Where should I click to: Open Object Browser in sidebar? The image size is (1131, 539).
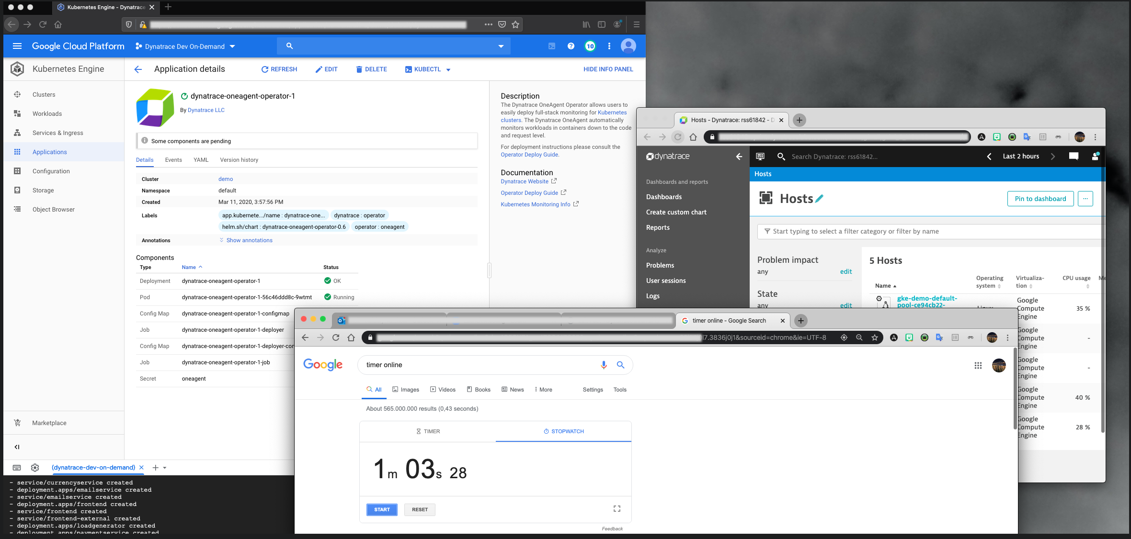[53, 209]
